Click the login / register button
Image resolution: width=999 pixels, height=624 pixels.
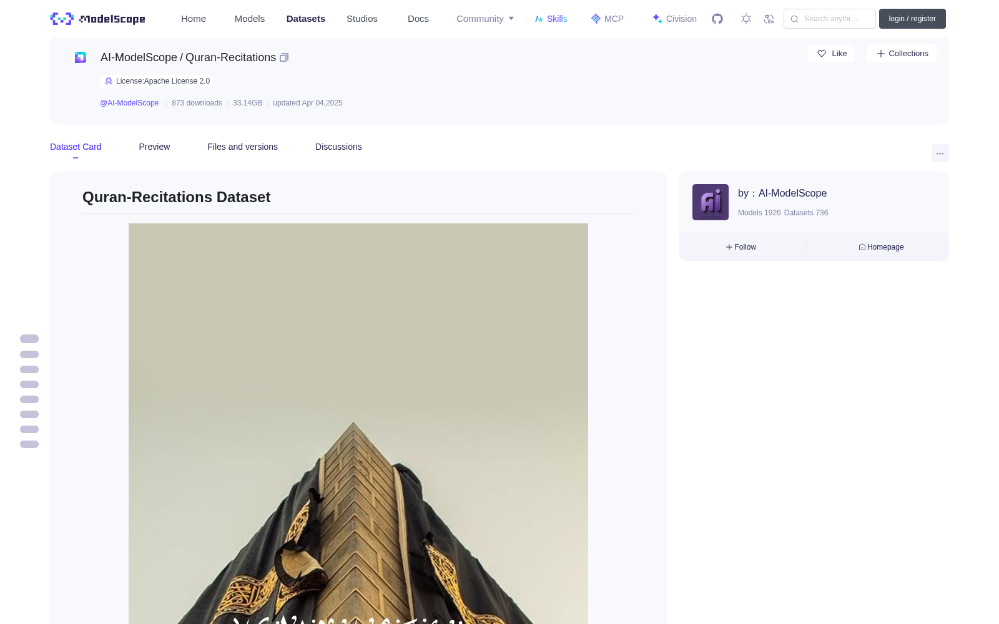tap(912, 19)
